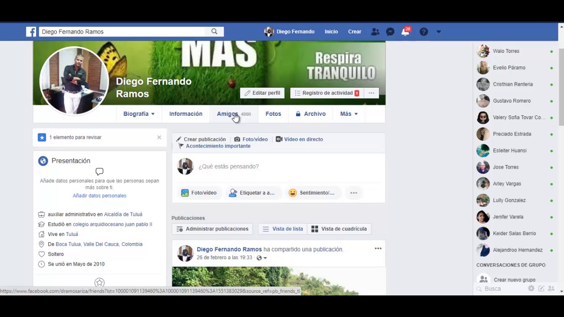The width and height of the screenshot is (564, 317).
Task: Open the Información tab
Action: coord(186,114)
